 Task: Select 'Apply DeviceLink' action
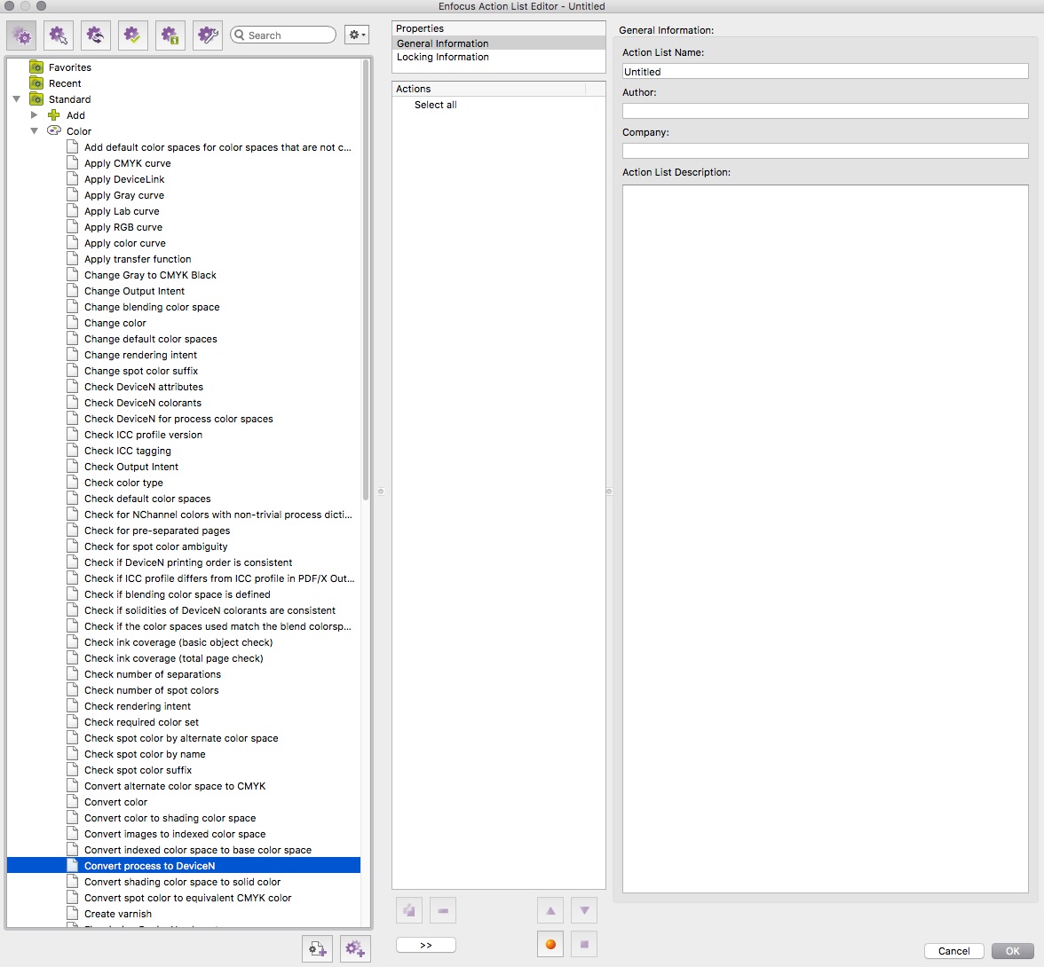coord(124,179)
